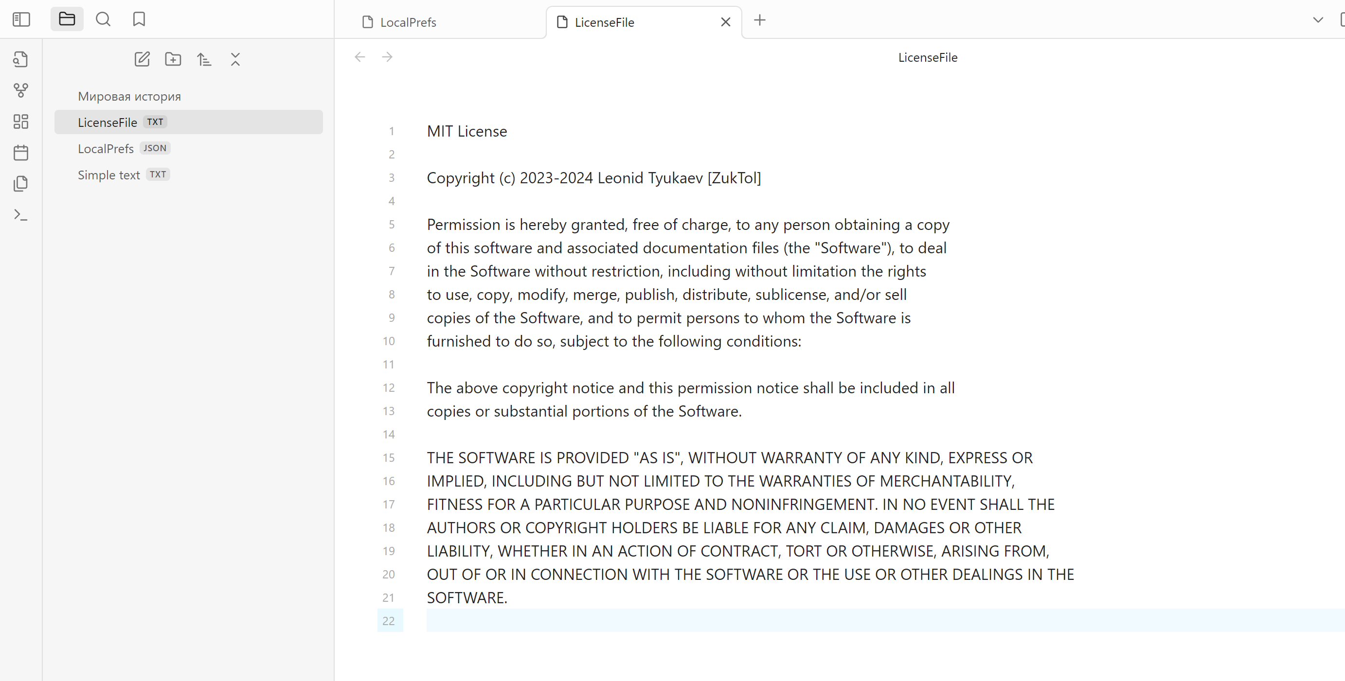Open the file explorer panel
Screen dimensions: 1345x681
(67, 19)
